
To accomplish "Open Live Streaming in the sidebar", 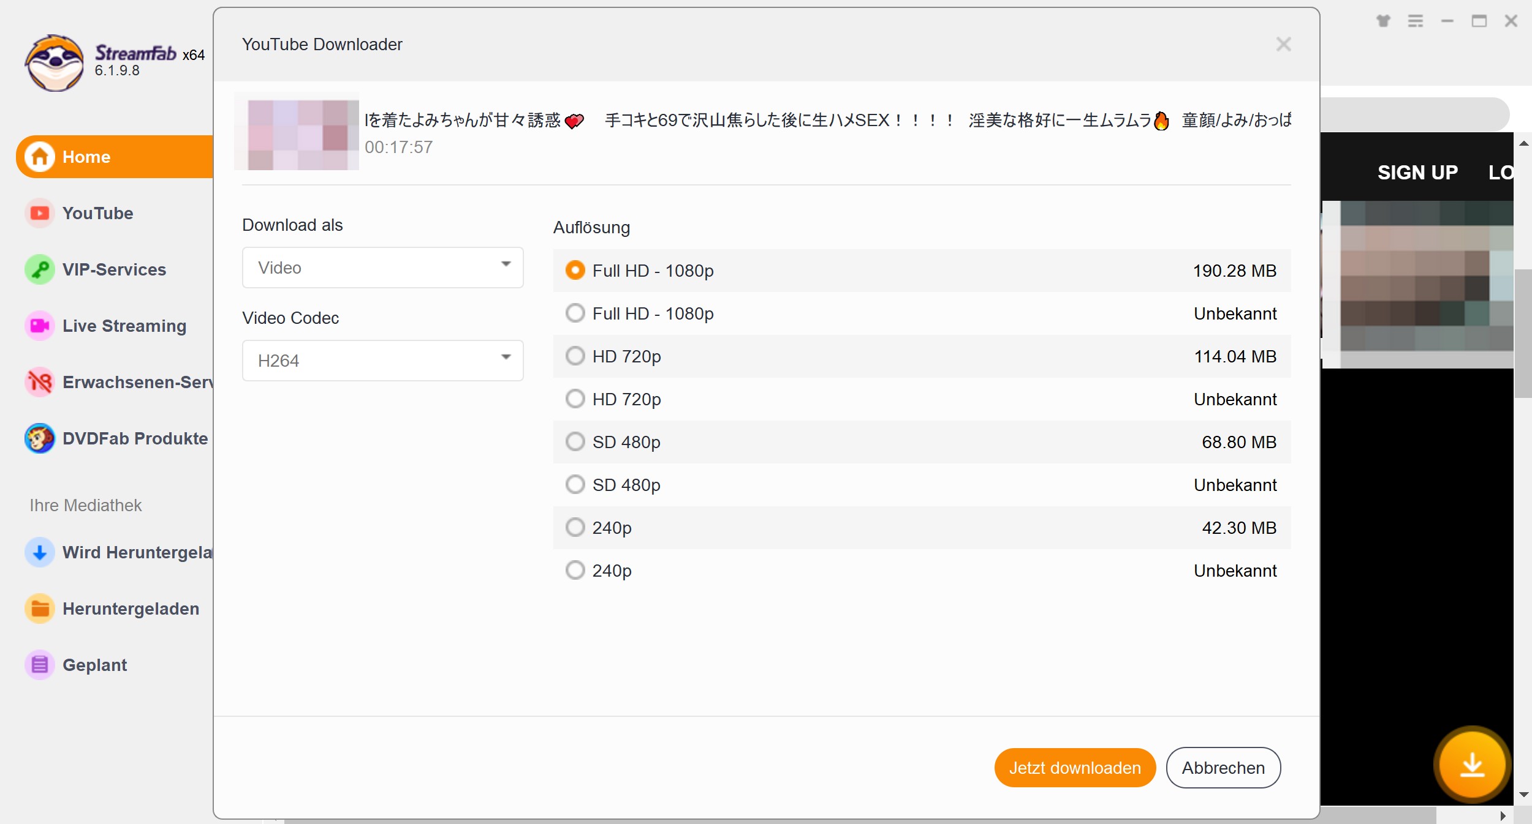I will (x=115, y=326).
